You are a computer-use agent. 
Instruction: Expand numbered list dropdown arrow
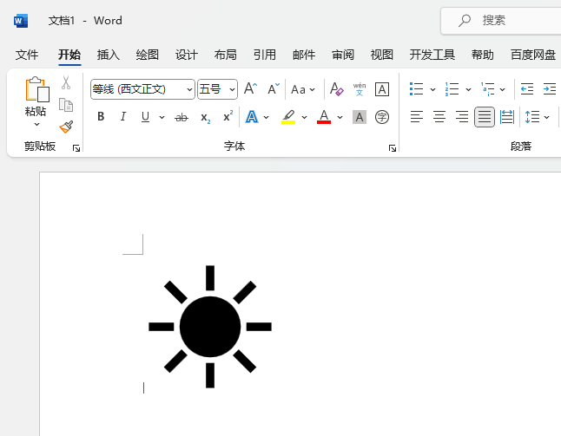click(468, 89)
